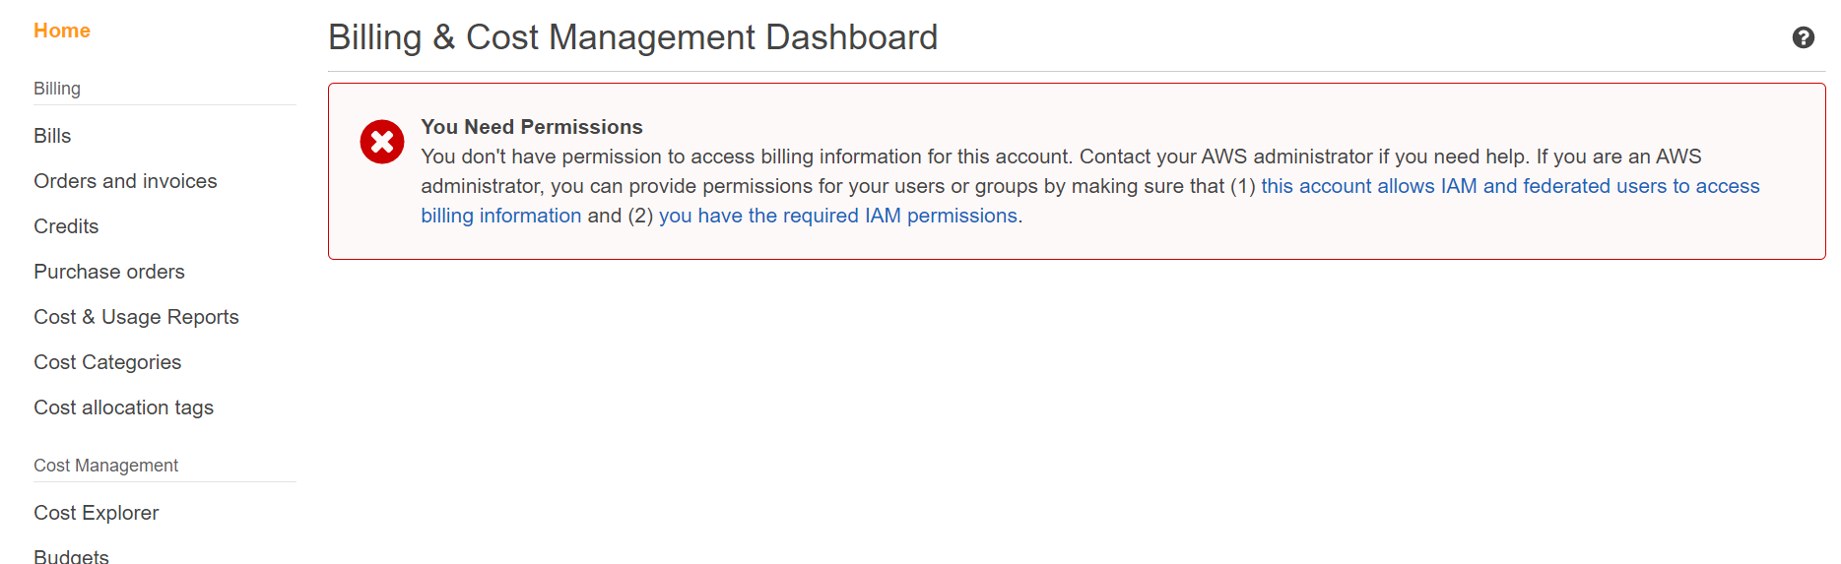Launch Cost Explorer from sidebar
Screen dimensions: 1841x564
tap(96, 513)
